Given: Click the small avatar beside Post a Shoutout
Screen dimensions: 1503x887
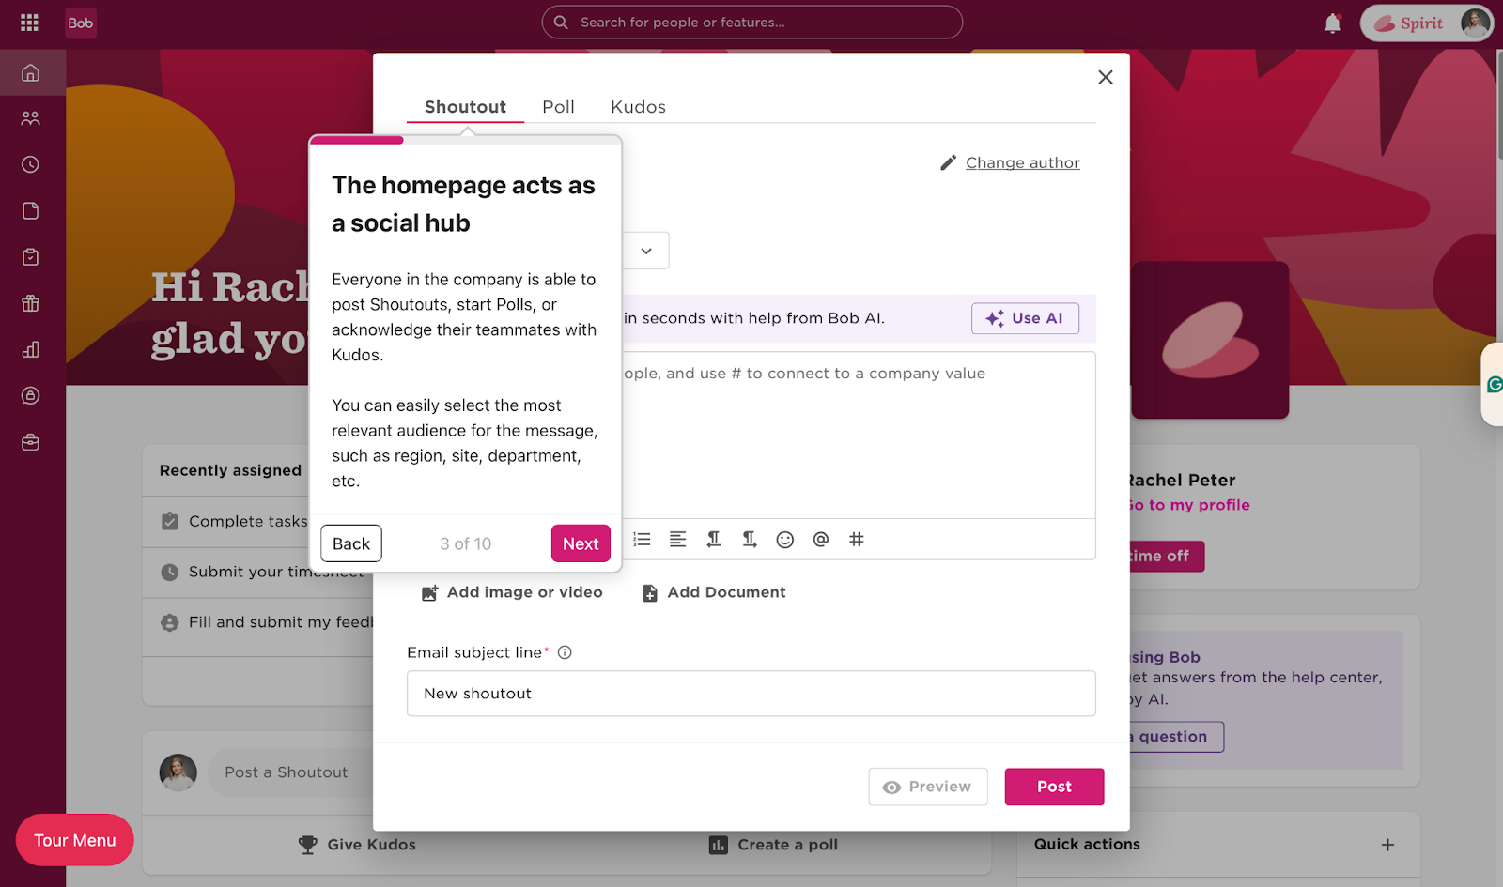Looking at the screenshot, I should click(178, 772).
